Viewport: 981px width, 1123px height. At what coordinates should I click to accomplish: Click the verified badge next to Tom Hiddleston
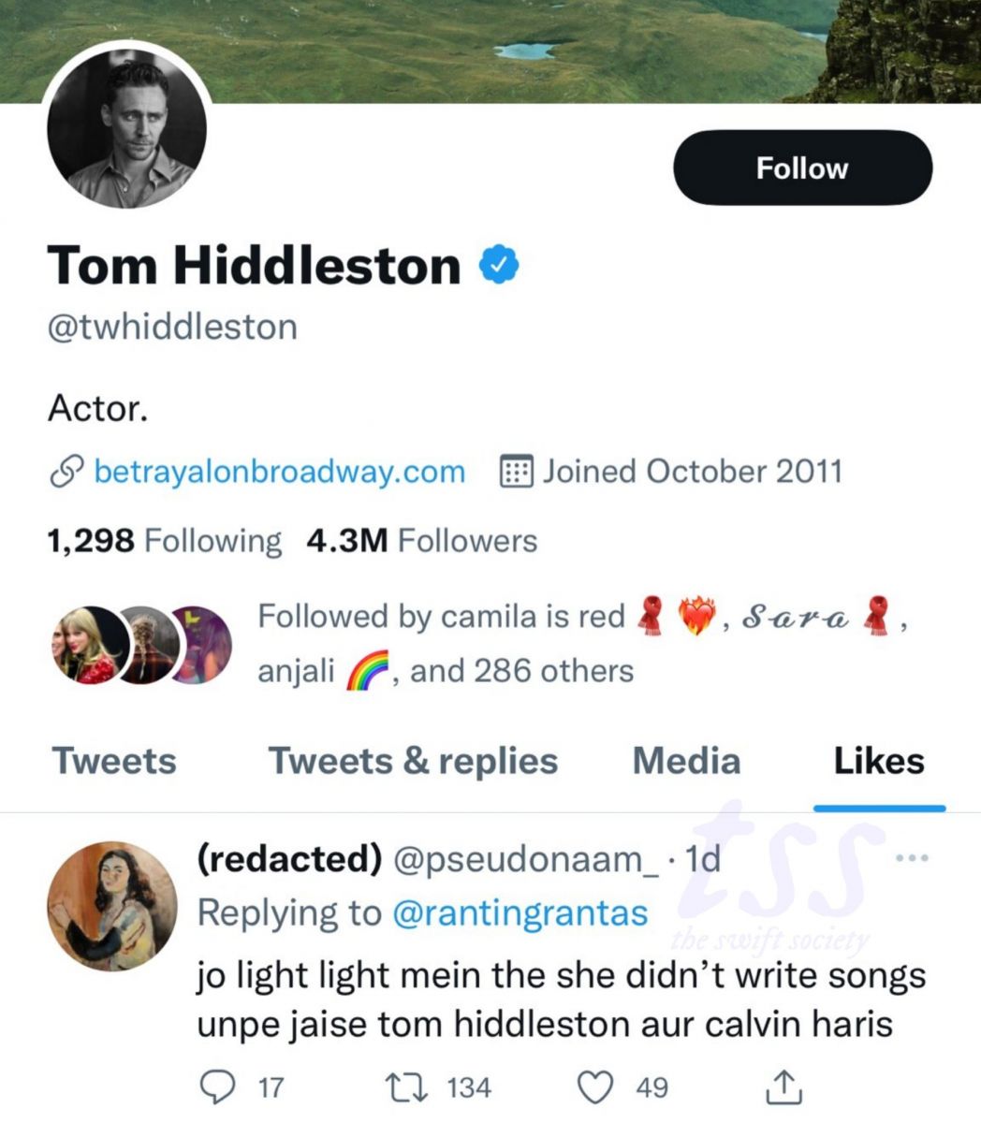pos(496,265)
